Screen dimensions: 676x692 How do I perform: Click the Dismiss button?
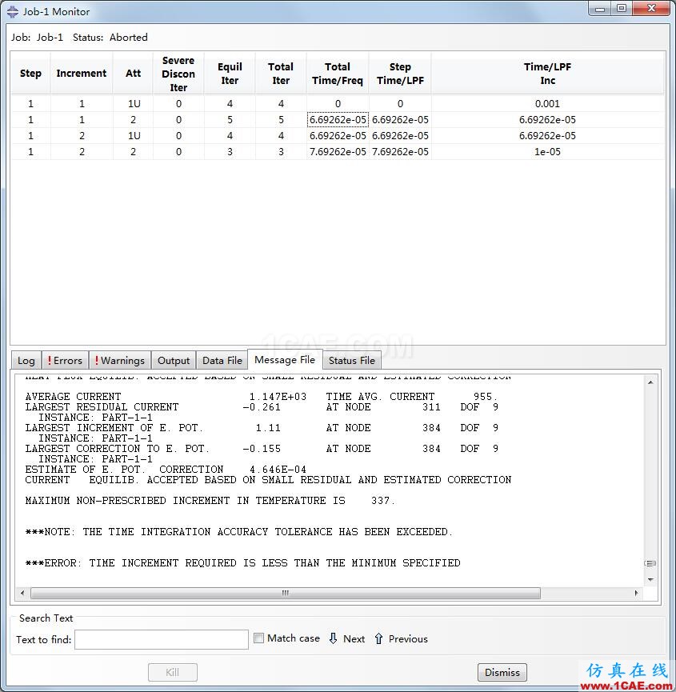(502, 672)
